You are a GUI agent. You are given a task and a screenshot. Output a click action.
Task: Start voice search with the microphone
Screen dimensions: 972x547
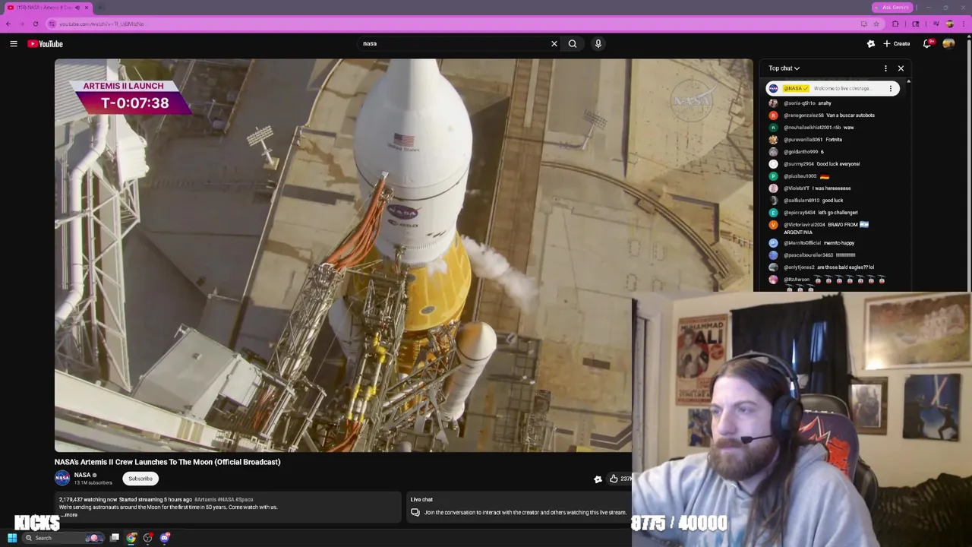click(x=598, y=43)
